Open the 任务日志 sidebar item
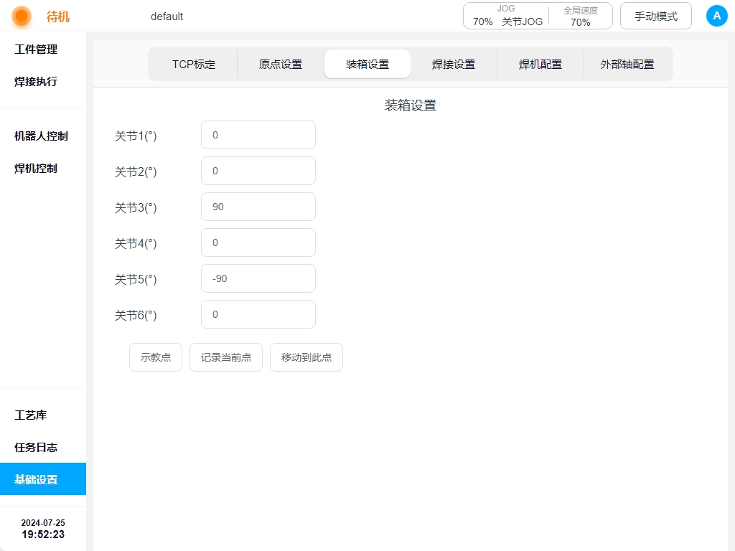The width and height of the screenshot is (735, 551). pos(36,448)
